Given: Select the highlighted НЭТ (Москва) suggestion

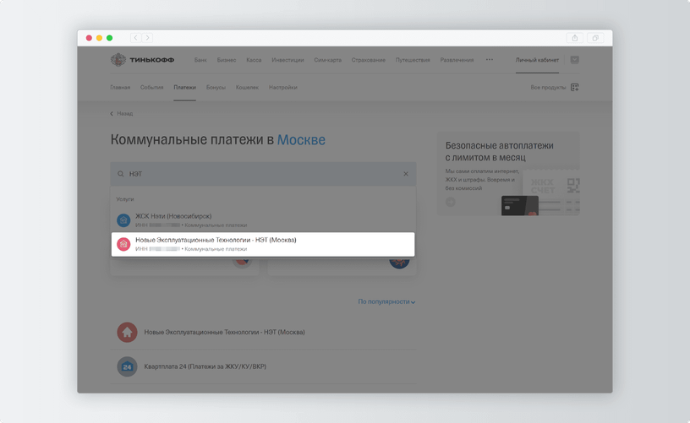Looking at the screenshot, I should coord(263,244).
